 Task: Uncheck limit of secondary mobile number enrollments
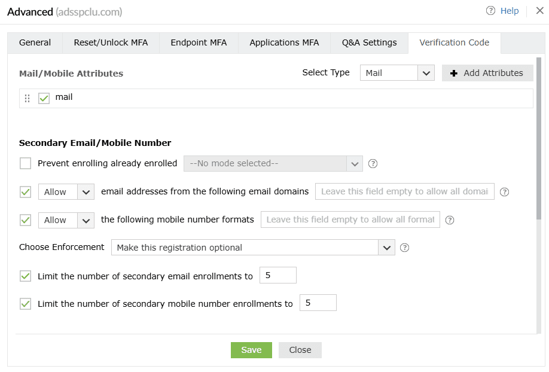tap(25, 303)
